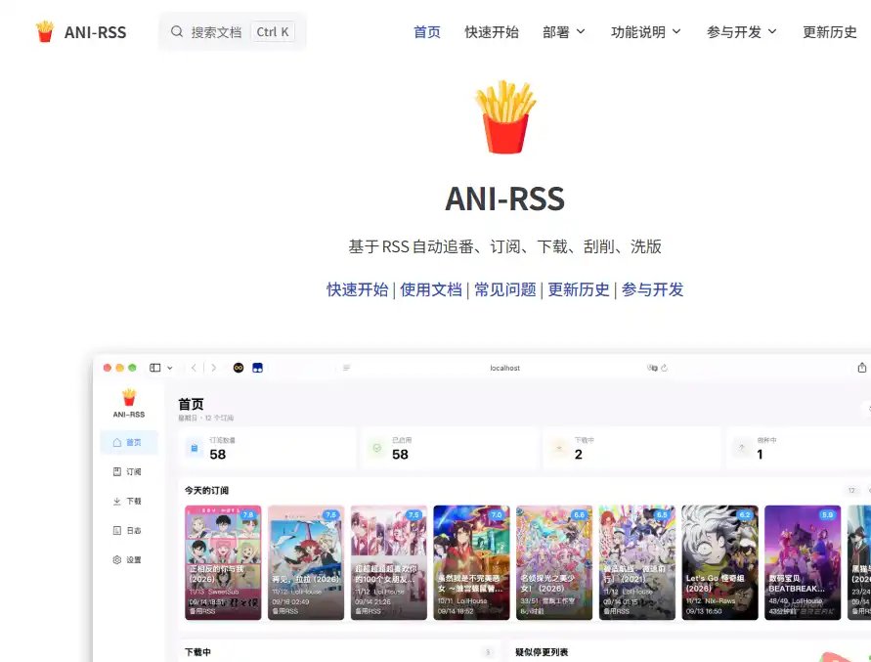Screen dimensions: 871x662
Task: Open the poster card rated 7.0
Action: coord(471,562)
